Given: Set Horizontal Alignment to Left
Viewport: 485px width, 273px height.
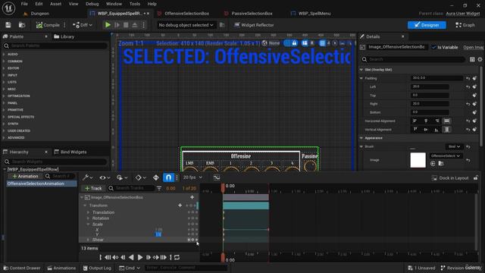Looking at the screenshot, I should point(415,121).
